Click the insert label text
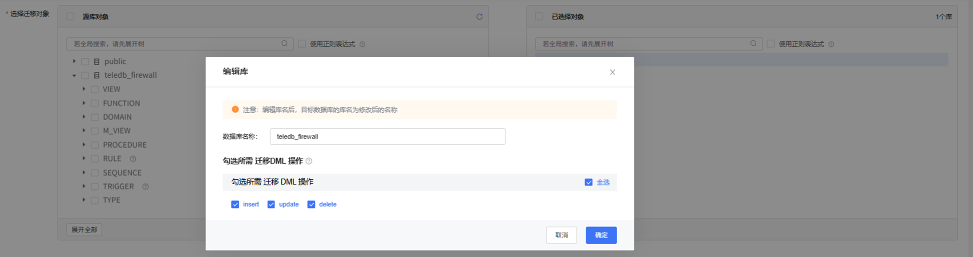 pyautogui.click(x=251, y=205)
